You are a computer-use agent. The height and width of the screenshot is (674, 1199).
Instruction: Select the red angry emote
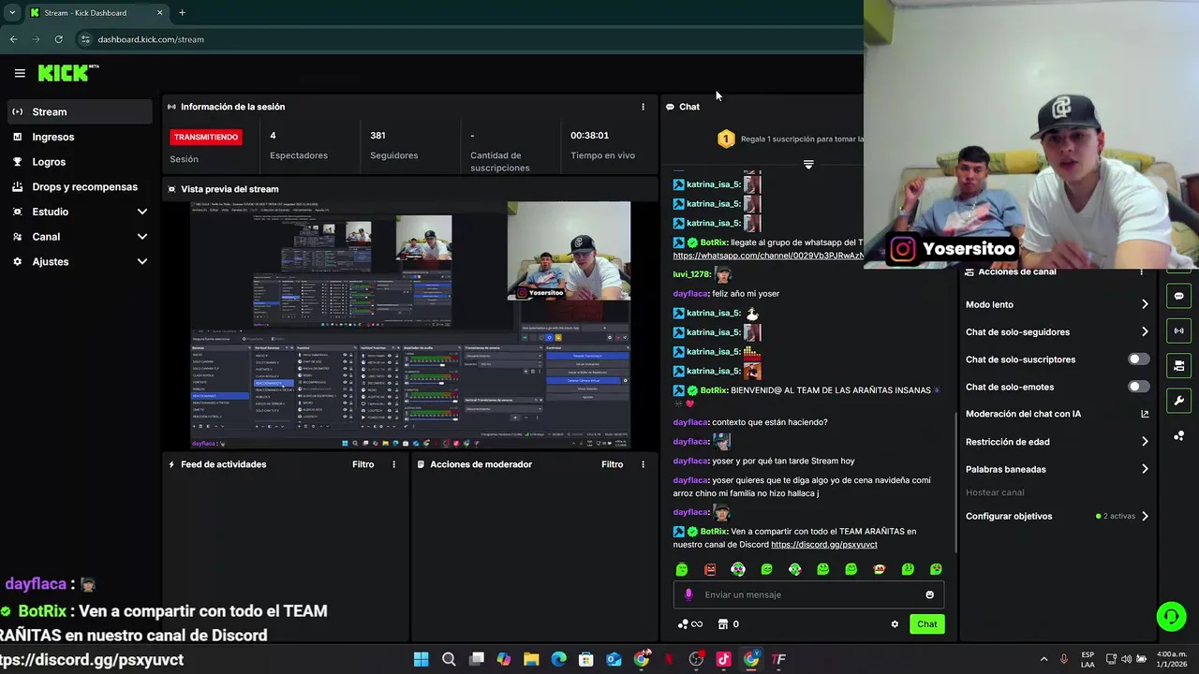[x=710, y=569]
